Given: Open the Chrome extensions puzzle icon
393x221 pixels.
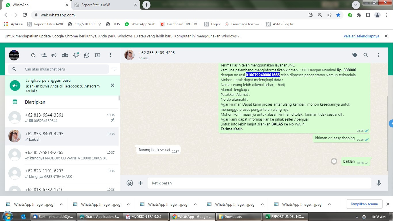Looking at the screenshot, I should [359, 15].
